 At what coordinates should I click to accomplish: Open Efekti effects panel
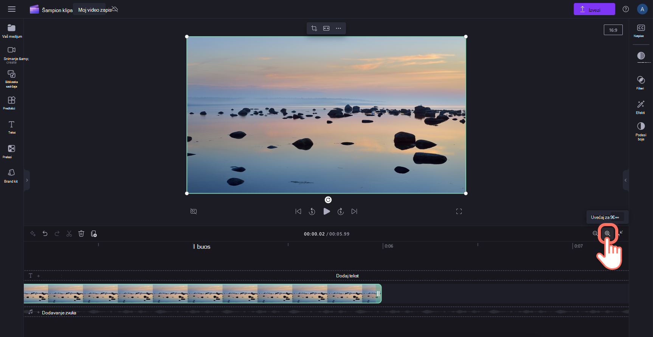coord(641,107)
